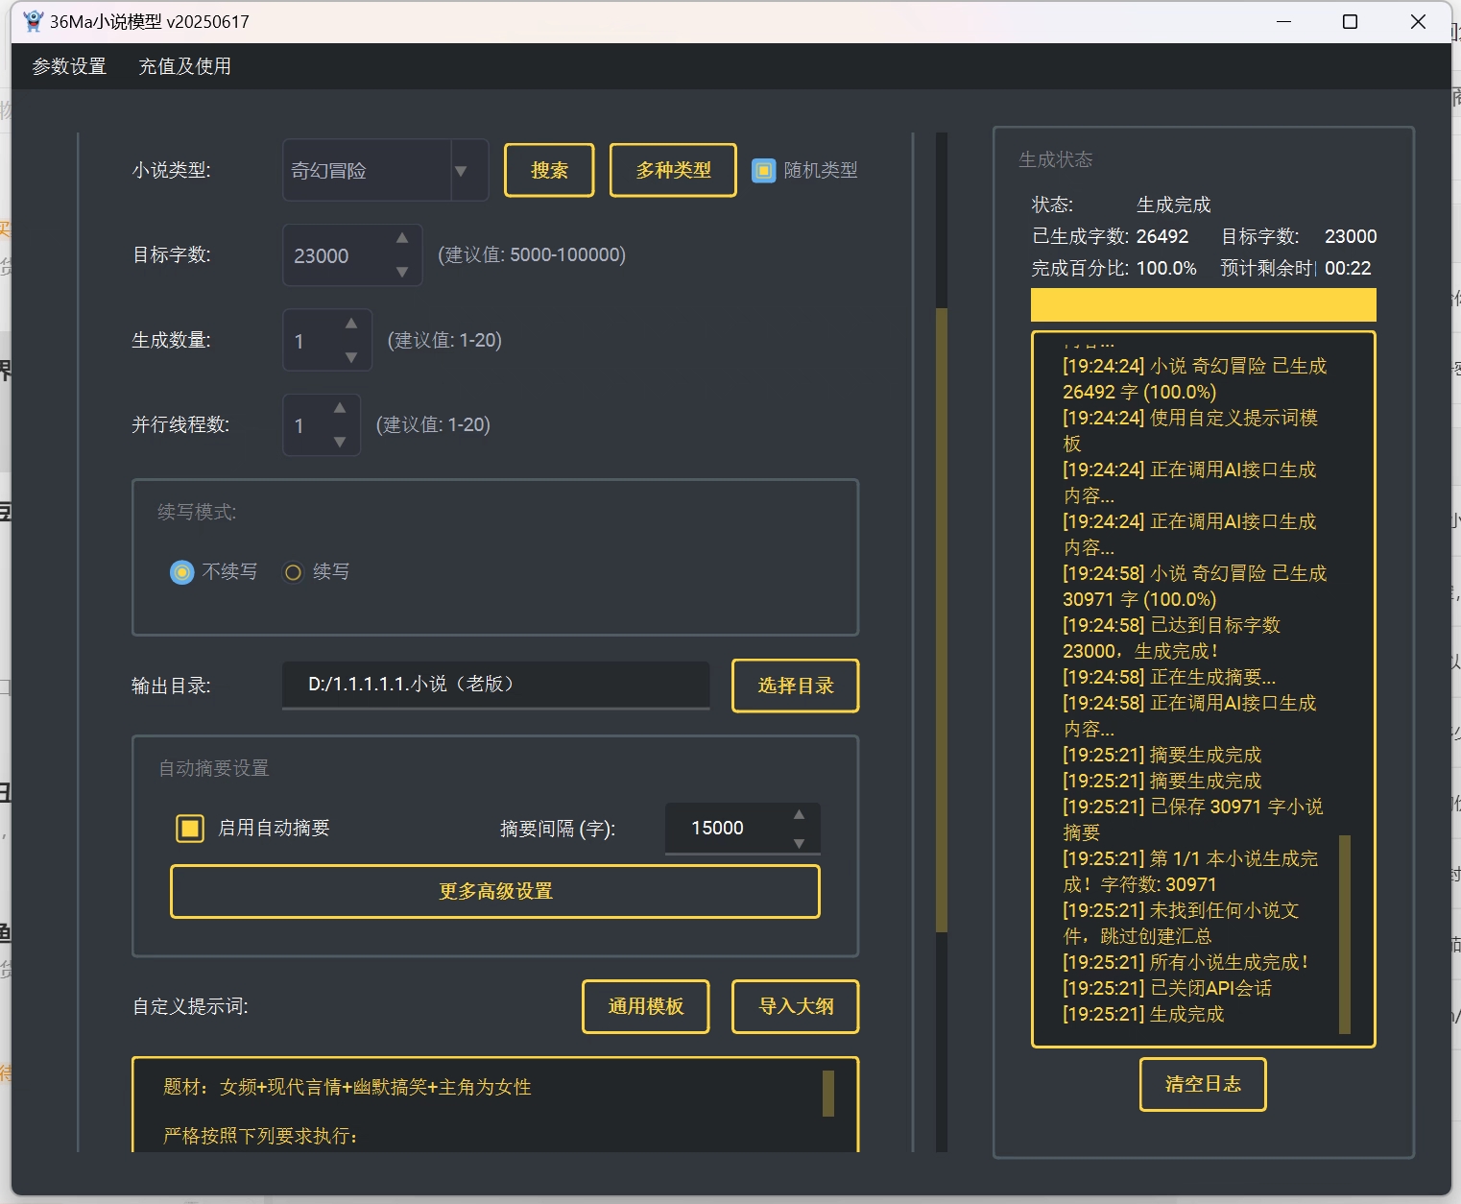Select the 不续写 radio button
The width and height of the screenshot is (1461, 1204).
pyautogui.click(x=182, y=571)
